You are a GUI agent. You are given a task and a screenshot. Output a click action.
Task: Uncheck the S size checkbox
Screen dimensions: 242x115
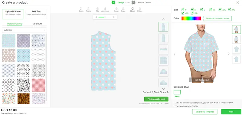(183, 10)
